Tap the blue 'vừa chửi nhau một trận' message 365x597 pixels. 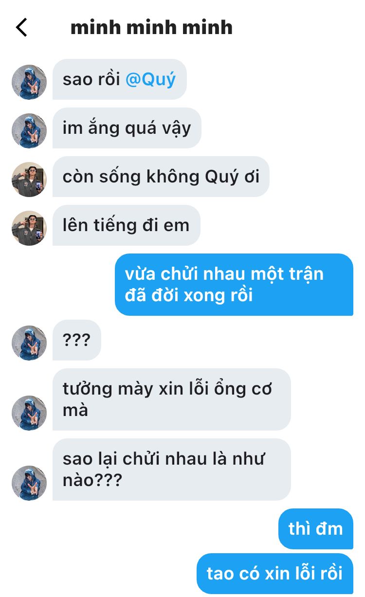pos(234,285)
